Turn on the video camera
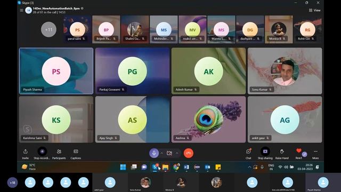The width and height of the screenshot is (341, 192). (169, 153)
